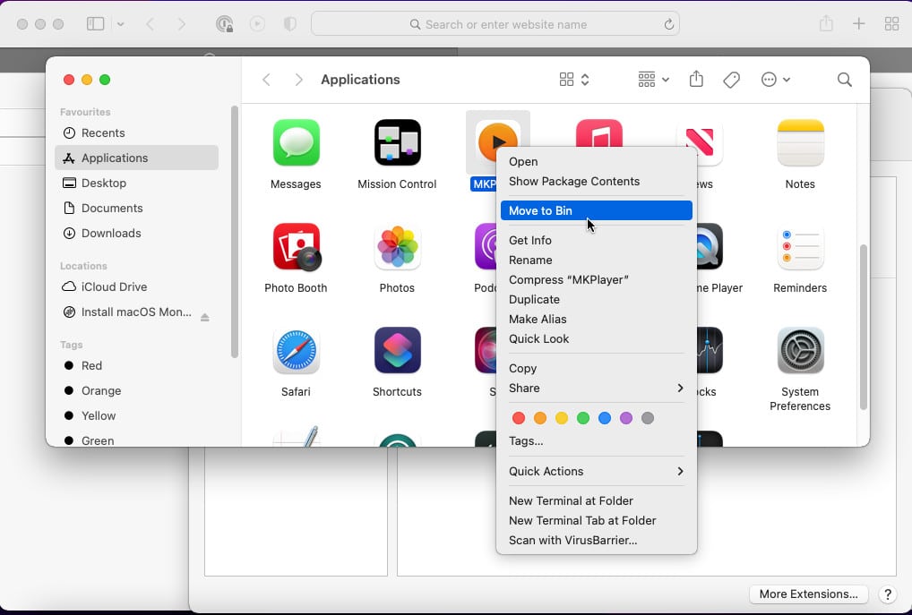
Task: Open iCloud Drive in Finder sidebar
Action: click(x=137, y=287)
